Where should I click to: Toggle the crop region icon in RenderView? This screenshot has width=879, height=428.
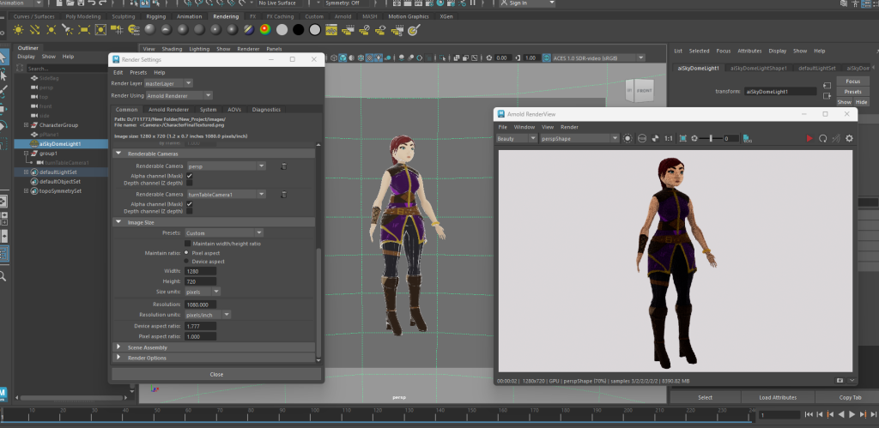[682, 138]
